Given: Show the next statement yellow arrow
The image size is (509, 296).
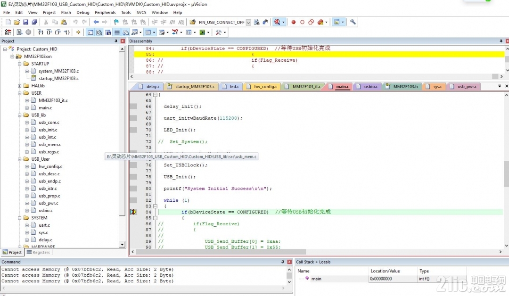Looking at the screenshot, I should coord(78,32).
